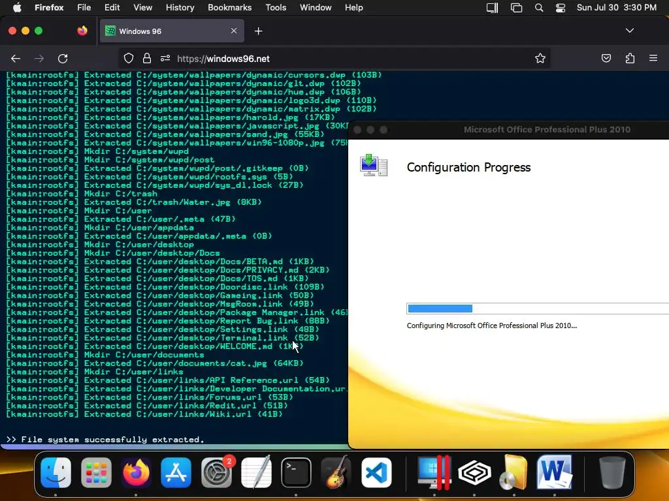Image resolution: width=669 pixels, height=501 pixels.
Task: Open Parallels Desktop from the Dock
Action: pyautogui.click(x=434, y=472)
